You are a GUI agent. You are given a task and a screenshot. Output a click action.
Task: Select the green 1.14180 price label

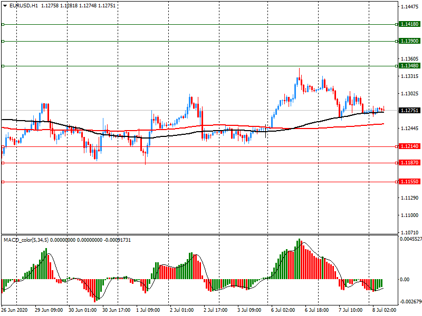[409, 24]
